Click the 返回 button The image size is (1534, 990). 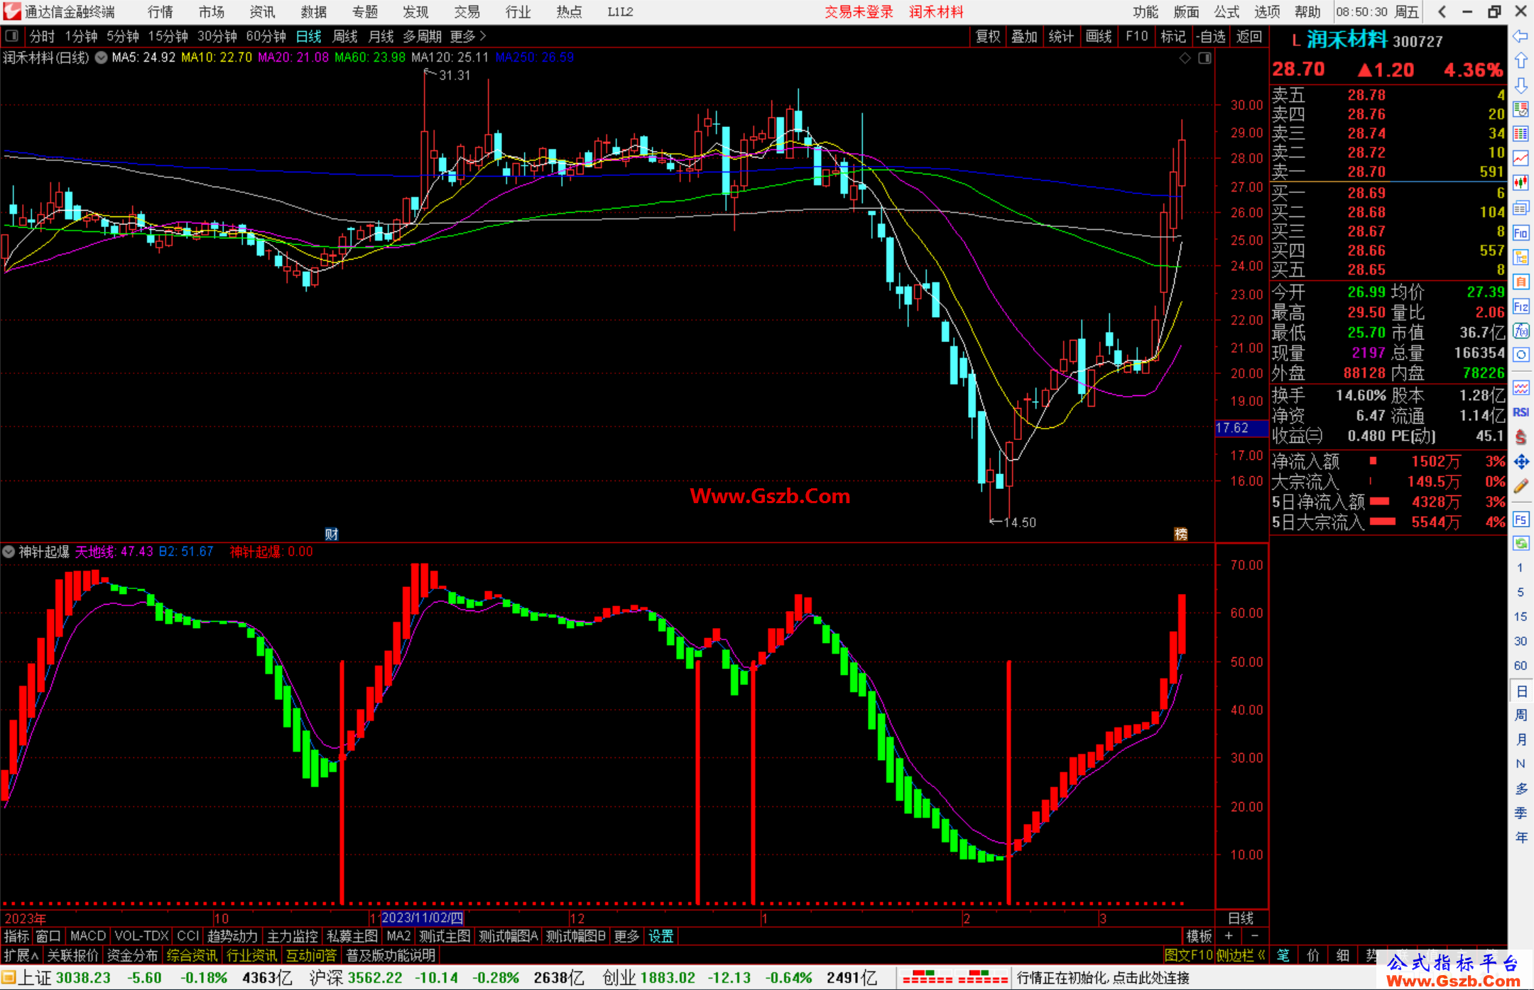1249,36
